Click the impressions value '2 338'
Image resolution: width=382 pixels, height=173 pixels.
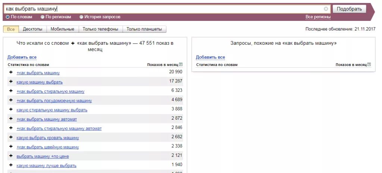pos(177,146)
